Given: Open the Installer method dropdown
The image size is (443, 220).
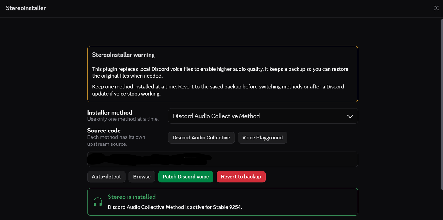Looking at the screenshot, I should pos(263,116).
